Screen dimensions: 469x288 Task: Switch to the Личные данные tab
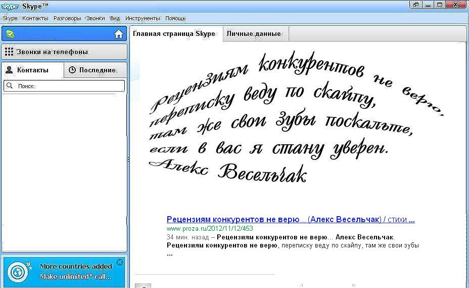[254, 34]
